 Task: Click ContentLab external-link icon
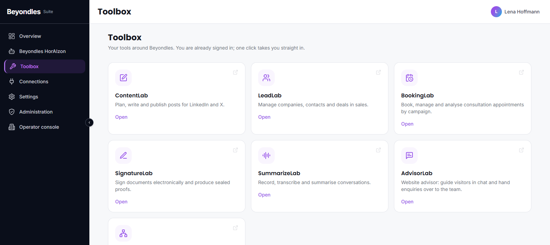point(235,72)
